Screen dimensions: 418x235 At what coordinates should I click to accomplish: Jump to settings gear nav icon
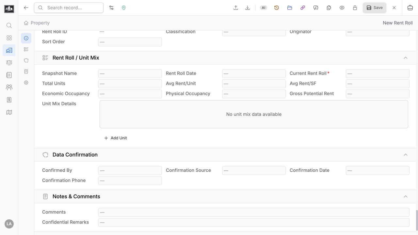(x=26, y=83)
